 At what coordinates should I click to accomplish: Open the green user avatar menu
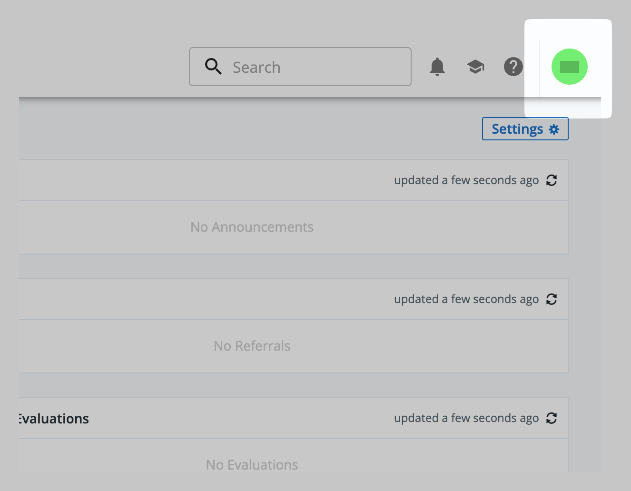[569, 67]
